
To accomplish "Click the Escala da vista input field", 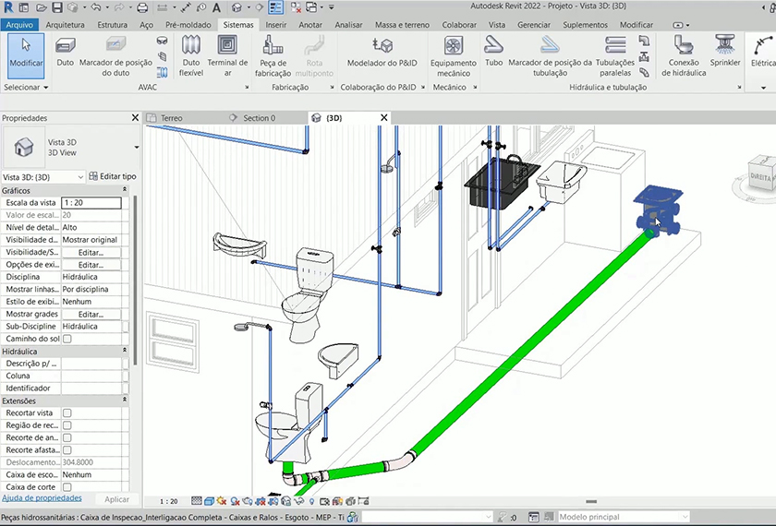I will [91, 202].
